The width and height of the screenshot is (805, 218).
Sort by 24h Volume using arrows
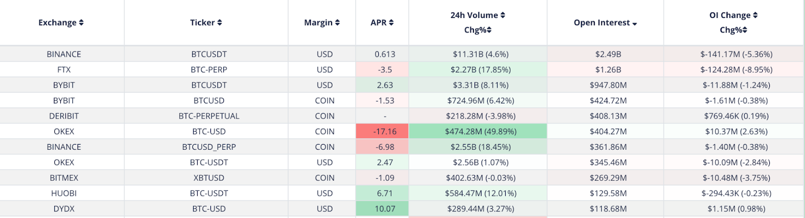503,15
